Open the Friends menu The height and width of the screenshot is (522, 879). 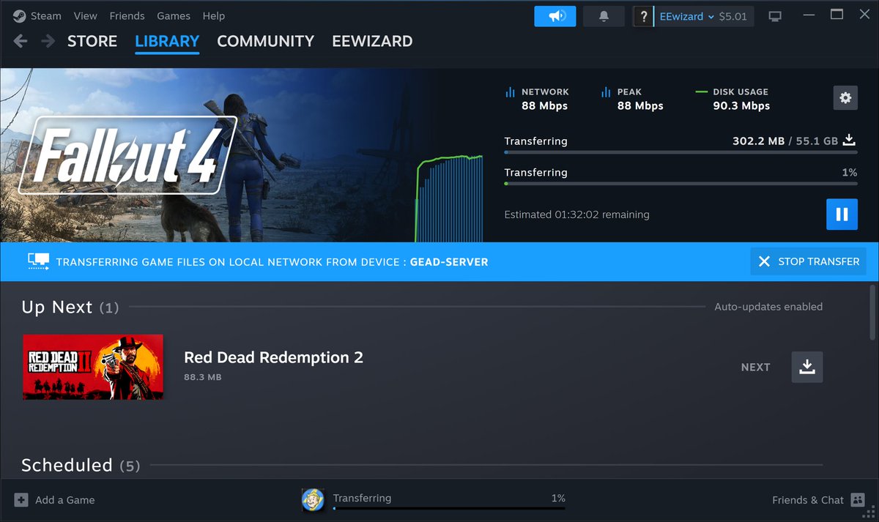tap(127, 16)
